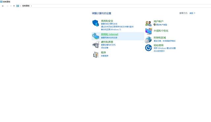Open the Appearance and Personalization monitor icon
This screenshot has width=211, height=122.
tap(149, 31)
